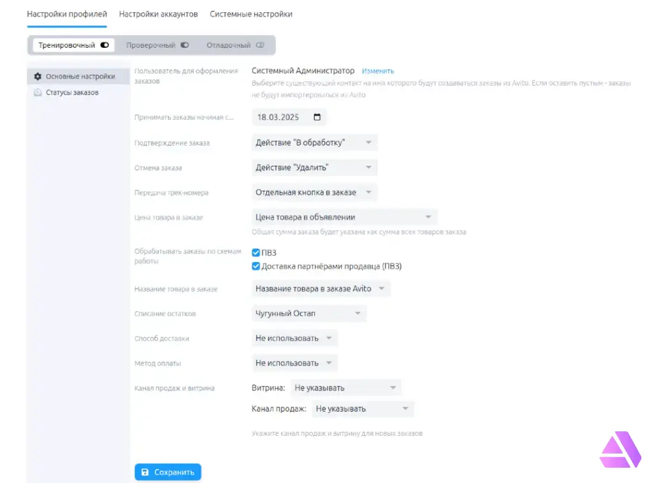654x483 pixels.
Task: Click the gear icon beside Основные настройки
Action: 38,77
